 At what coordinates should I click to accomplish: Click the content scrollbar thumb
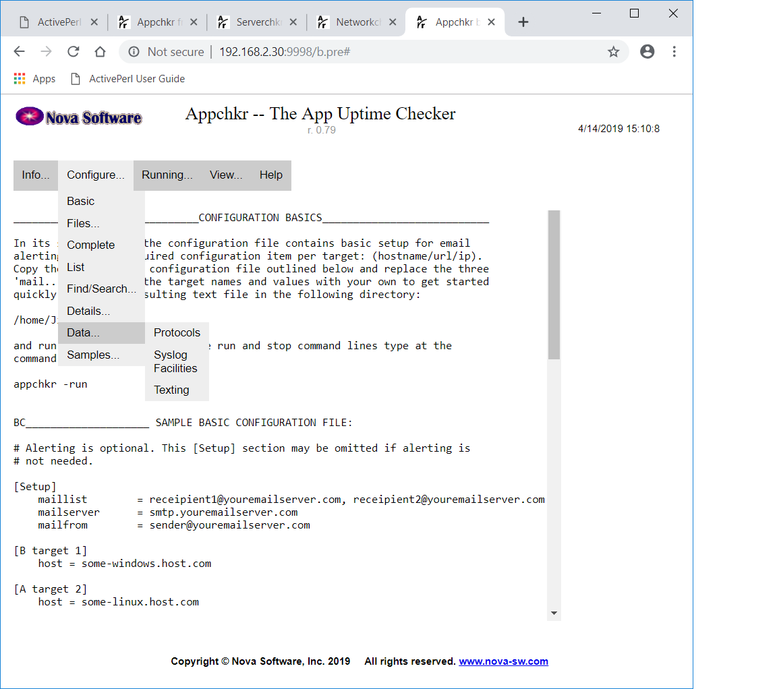[x=554, y=284]
